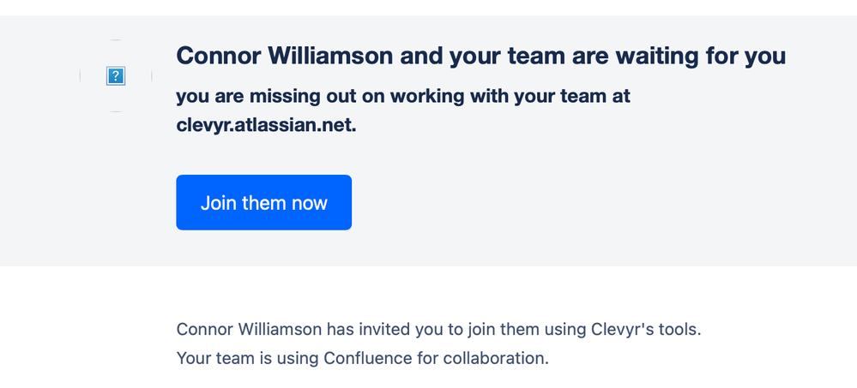Click the 'you are missing out' subheading
The image size is (857, 388).
coord(403,110)
